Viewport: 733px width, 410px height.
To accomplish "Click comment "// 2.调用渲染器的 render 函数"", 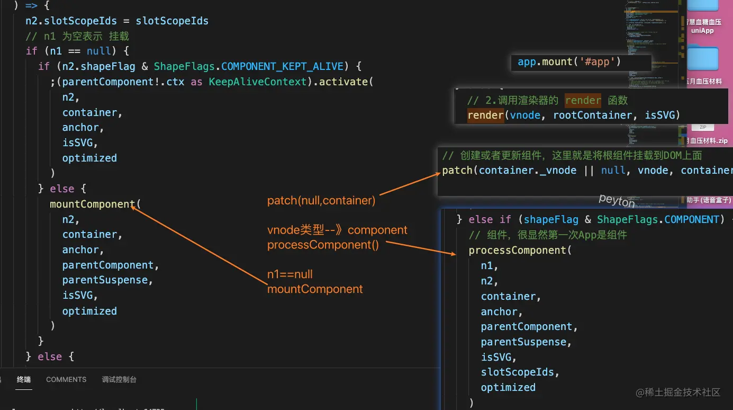I will (x=547, y=100).
